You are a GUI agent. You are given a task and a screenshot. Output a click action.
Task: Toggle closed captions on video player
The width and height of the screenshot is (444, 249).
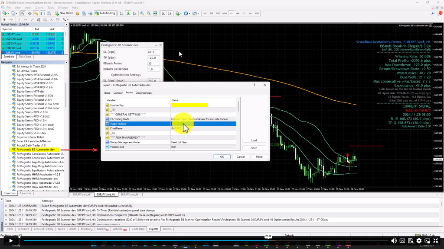pos(402,241)
